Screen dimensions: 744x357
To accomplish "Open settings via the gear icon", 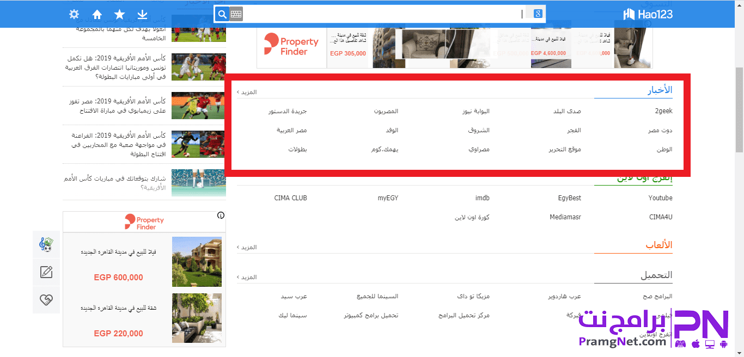I will 75,14.
